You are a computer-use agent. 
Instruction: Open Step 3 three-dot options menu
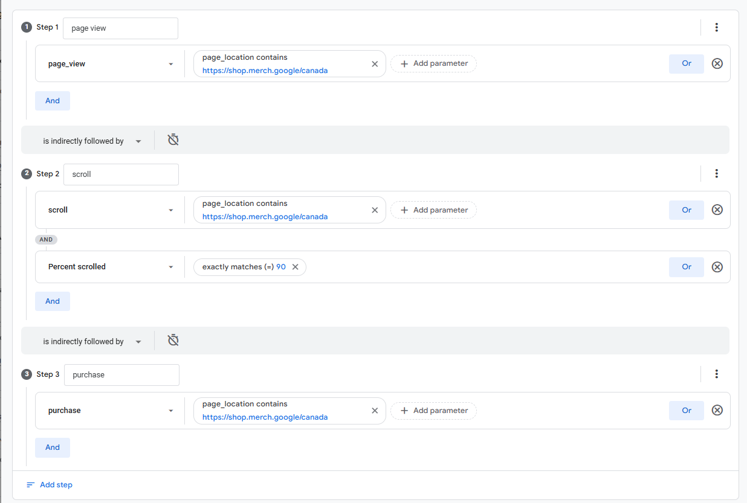coord(716,374)
